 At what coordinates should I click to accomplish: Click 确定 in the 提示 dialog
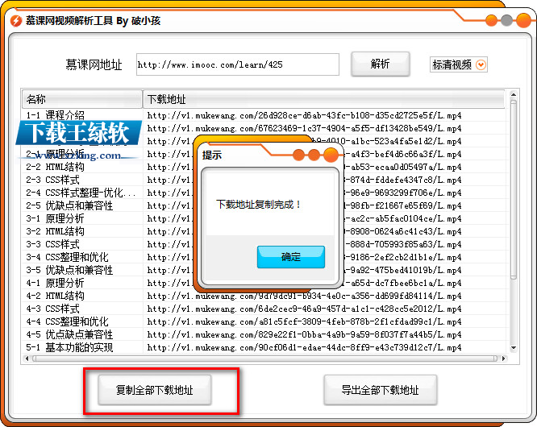(291, 257)
